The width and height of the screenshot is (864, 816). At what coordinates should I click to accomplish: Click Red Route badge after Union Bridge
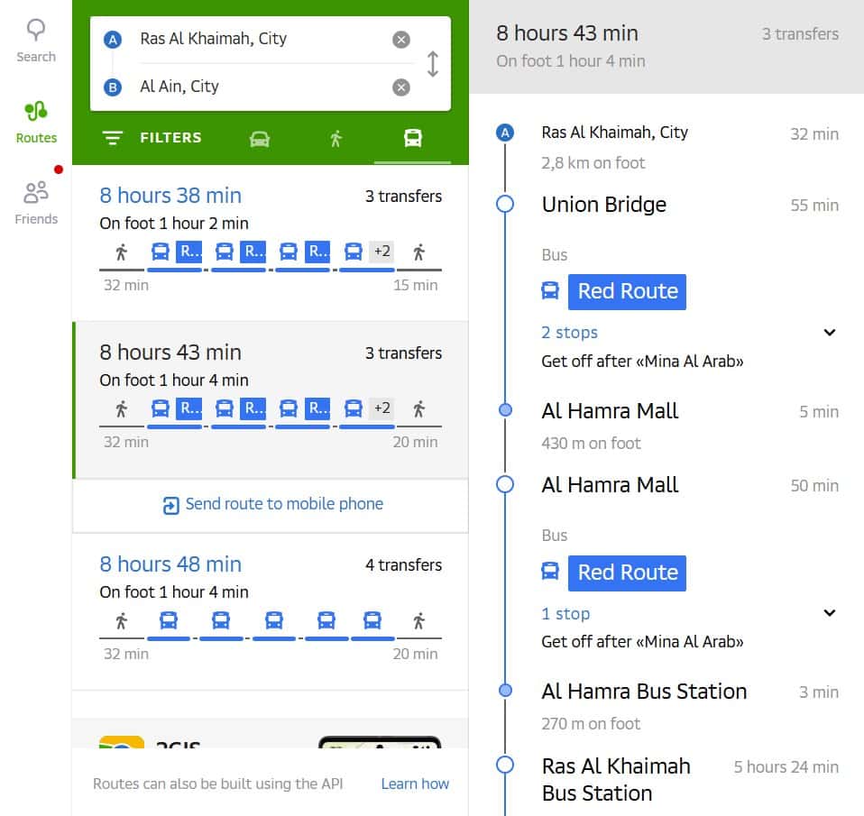pyautogui.click(x=627, y=291)
